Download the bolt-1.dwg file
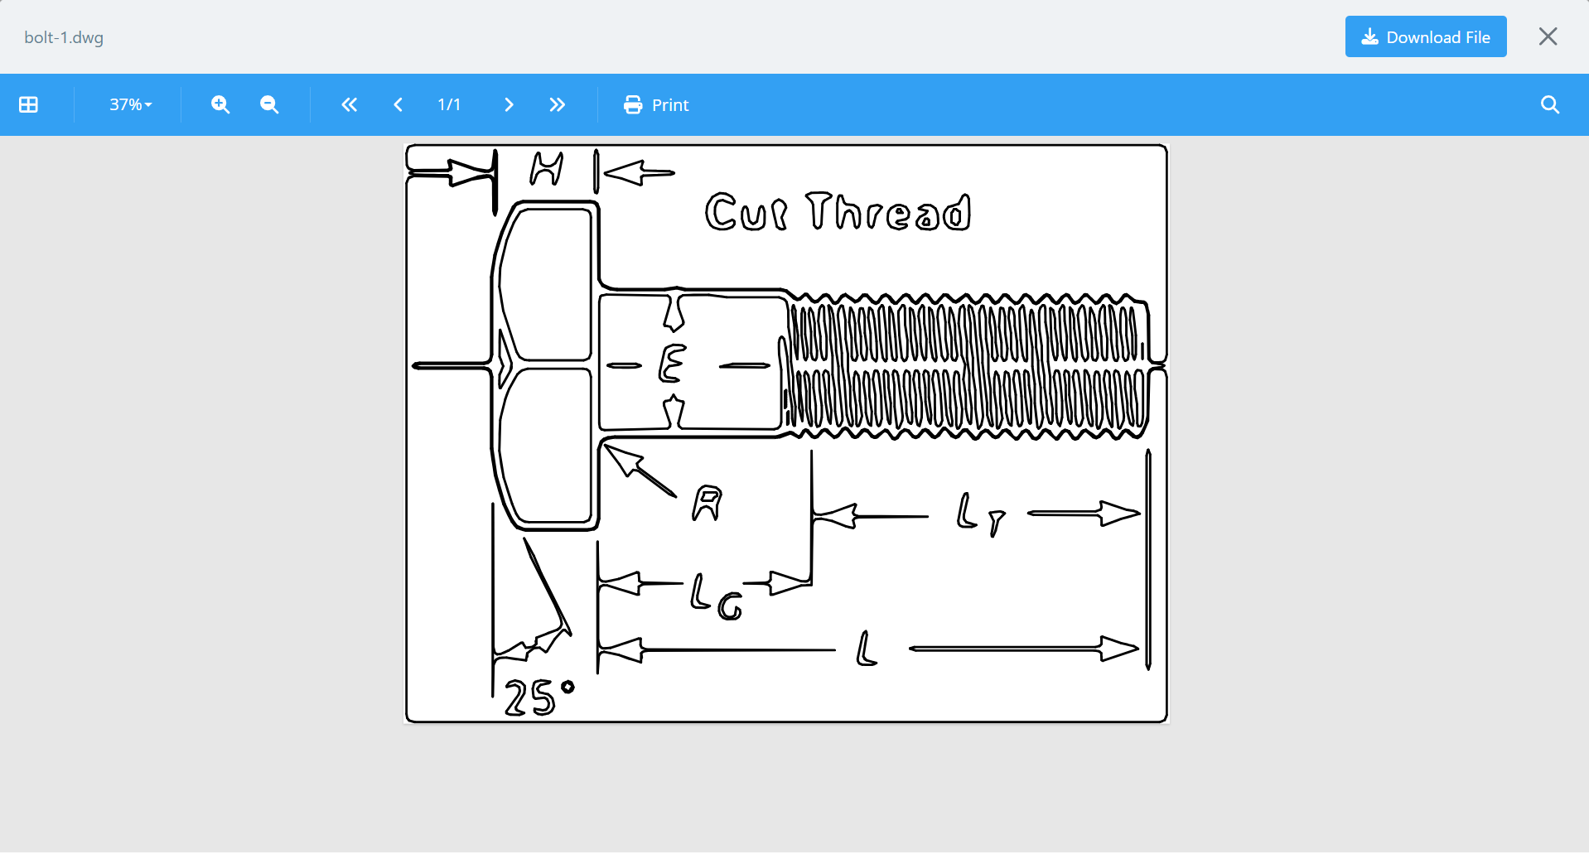The width and height of the screenshot is (1589, 859). click(x=1426, y=36)
